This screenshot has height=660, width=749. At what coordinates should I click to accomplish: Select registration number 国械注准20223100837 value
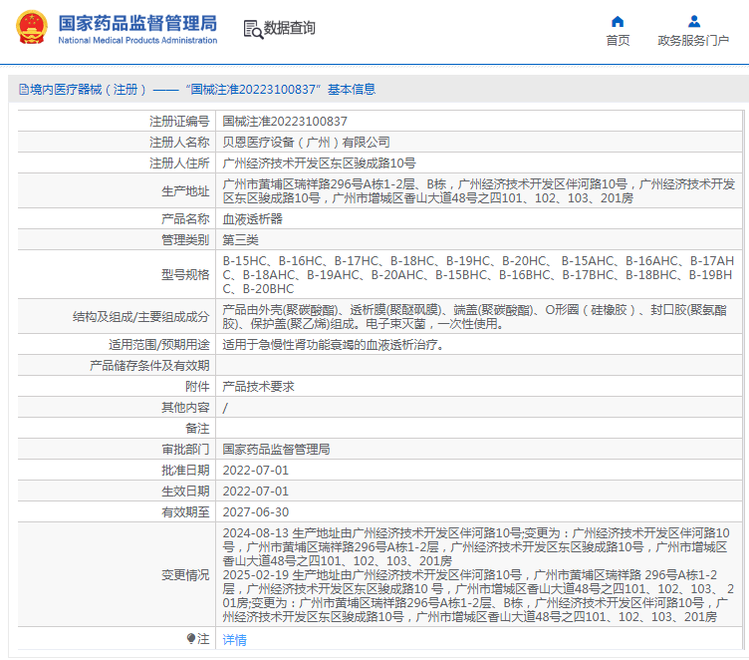285,122
